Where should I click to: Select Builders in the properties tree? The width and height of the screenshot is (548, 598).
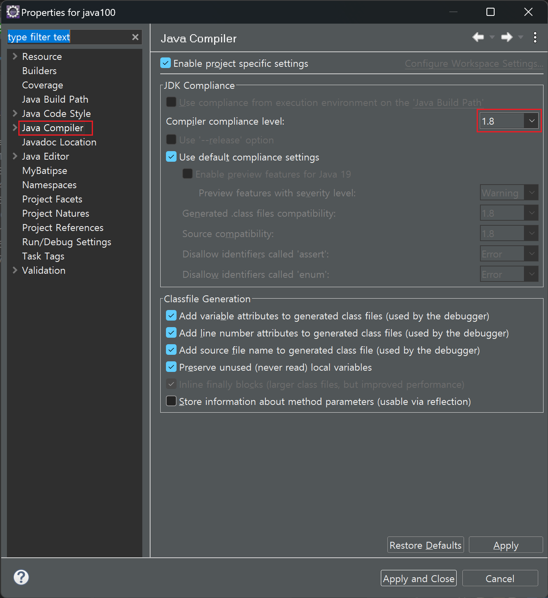[x=39, y=71]
